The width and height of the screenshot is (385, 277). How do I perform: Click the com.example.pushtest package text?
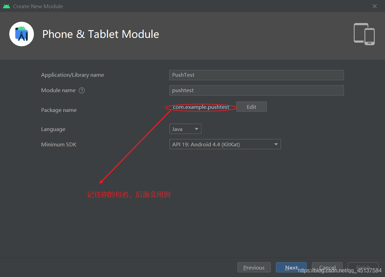[201, 107]
